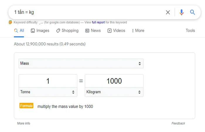Start voice search with the microphone icon
Viewport: 205px width, 132px height.
(x=182, y=12)
